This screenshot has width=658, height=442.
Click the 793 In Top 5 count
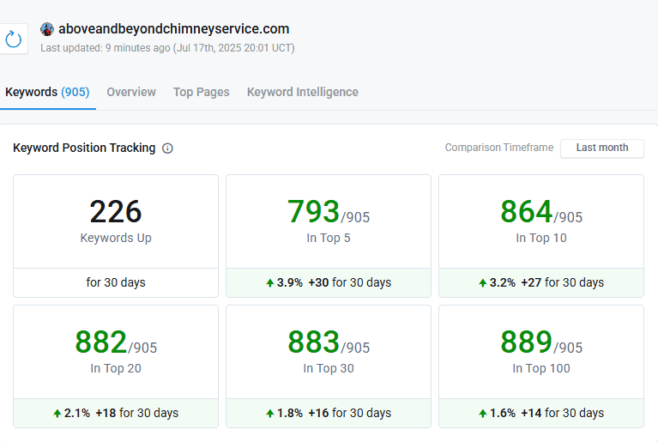(x=313, y=212)
